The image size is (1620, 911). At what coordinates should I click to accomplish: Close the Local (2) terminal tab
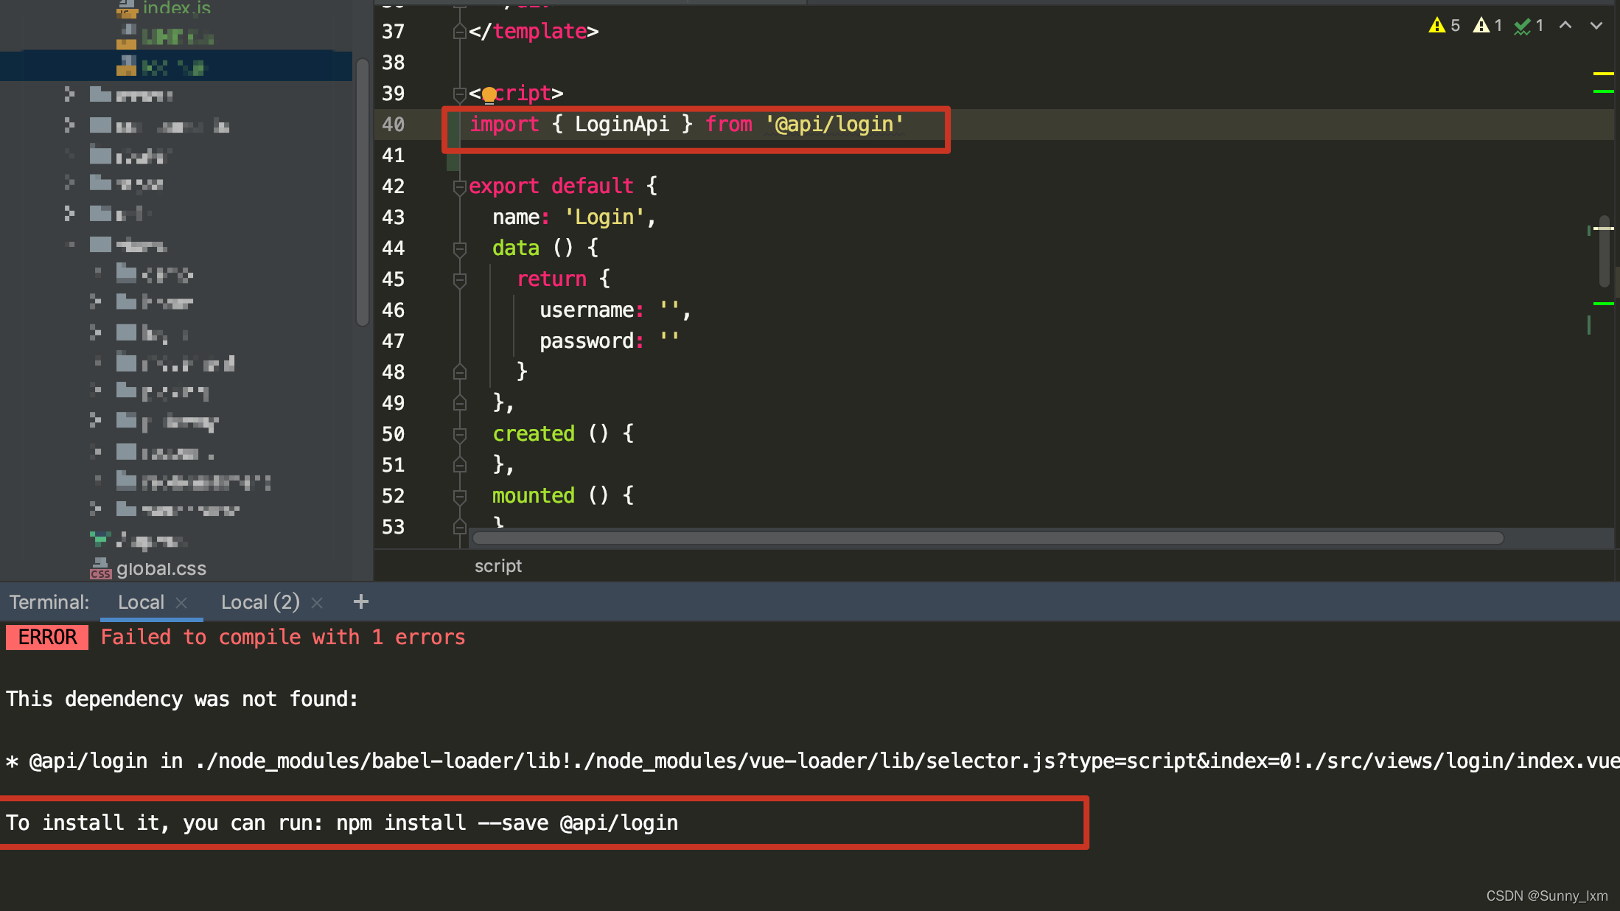(x=318, y=603)
